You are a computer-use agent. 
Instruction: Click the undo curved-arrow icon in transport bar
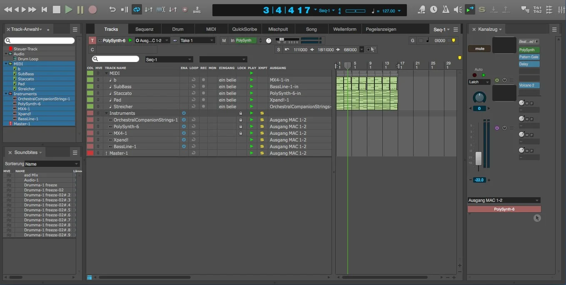pyautogui.click(x=112, y=9)
